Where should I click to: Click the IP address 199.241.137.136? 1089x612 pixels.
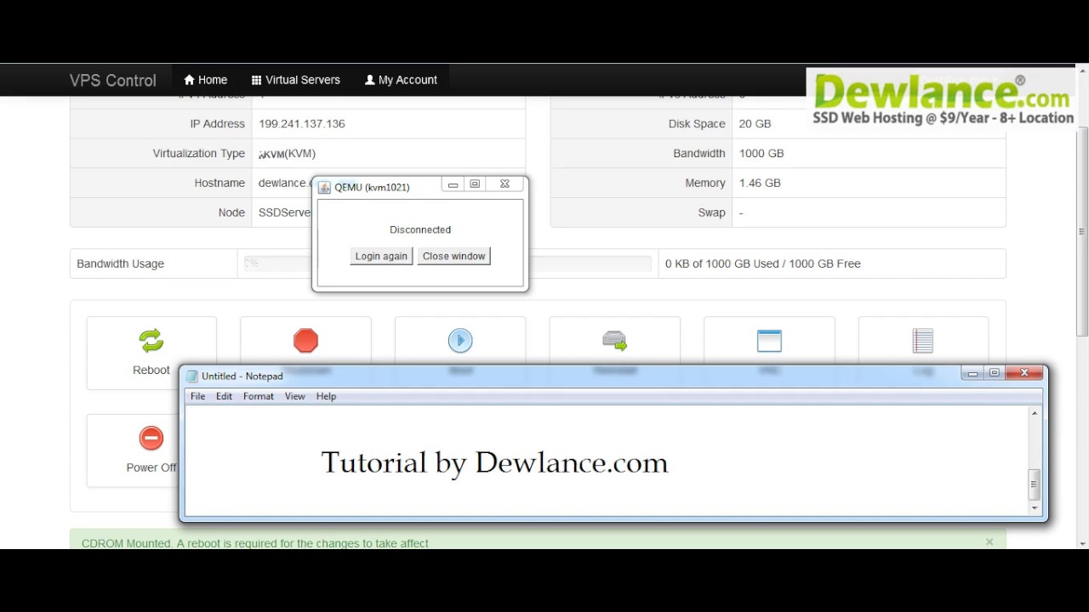pyautogui.click(x=302, y=123)
